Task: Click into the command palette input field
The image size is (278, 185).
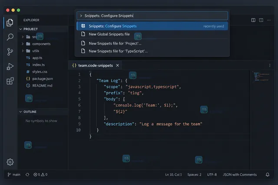Action: pyautogui.click(x=152, y=16)
